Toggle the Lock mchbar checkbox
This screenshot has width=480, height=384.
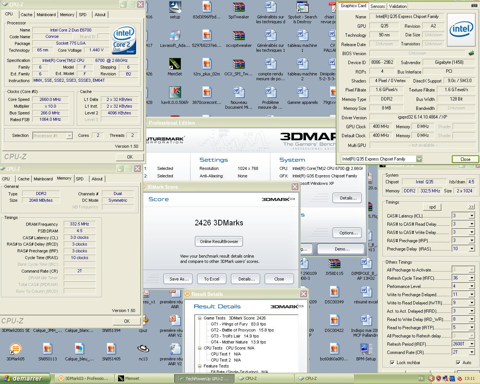pyautogui.click(x=392, y=363)
